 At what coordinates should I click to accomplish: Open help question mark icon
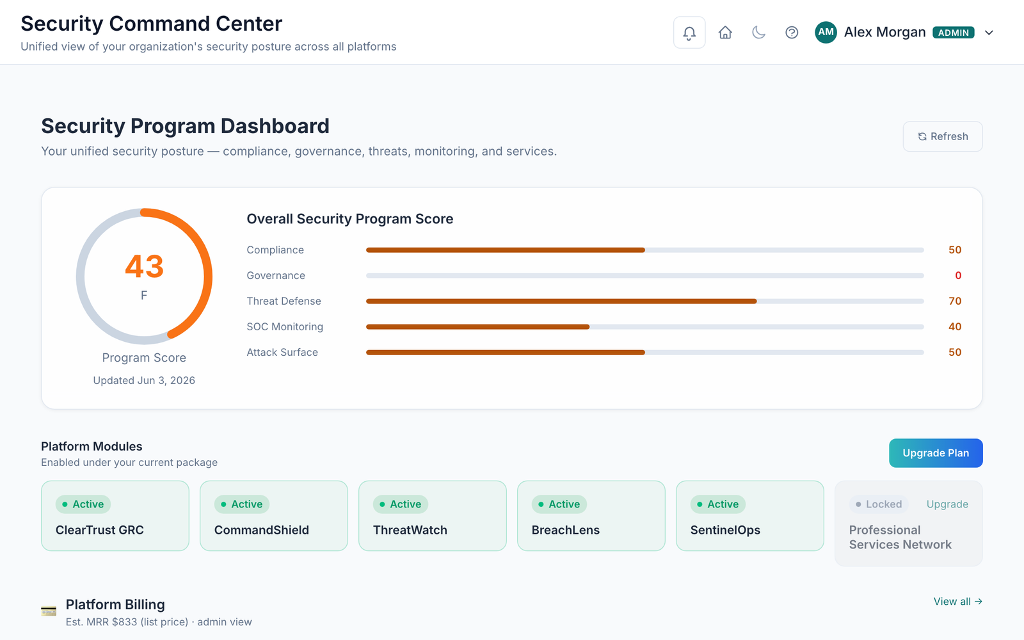click(x=792, y=33)
